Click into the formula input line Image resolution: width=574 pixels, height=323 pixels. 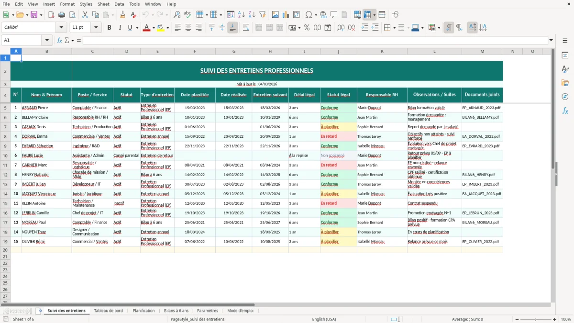[315, 40]
